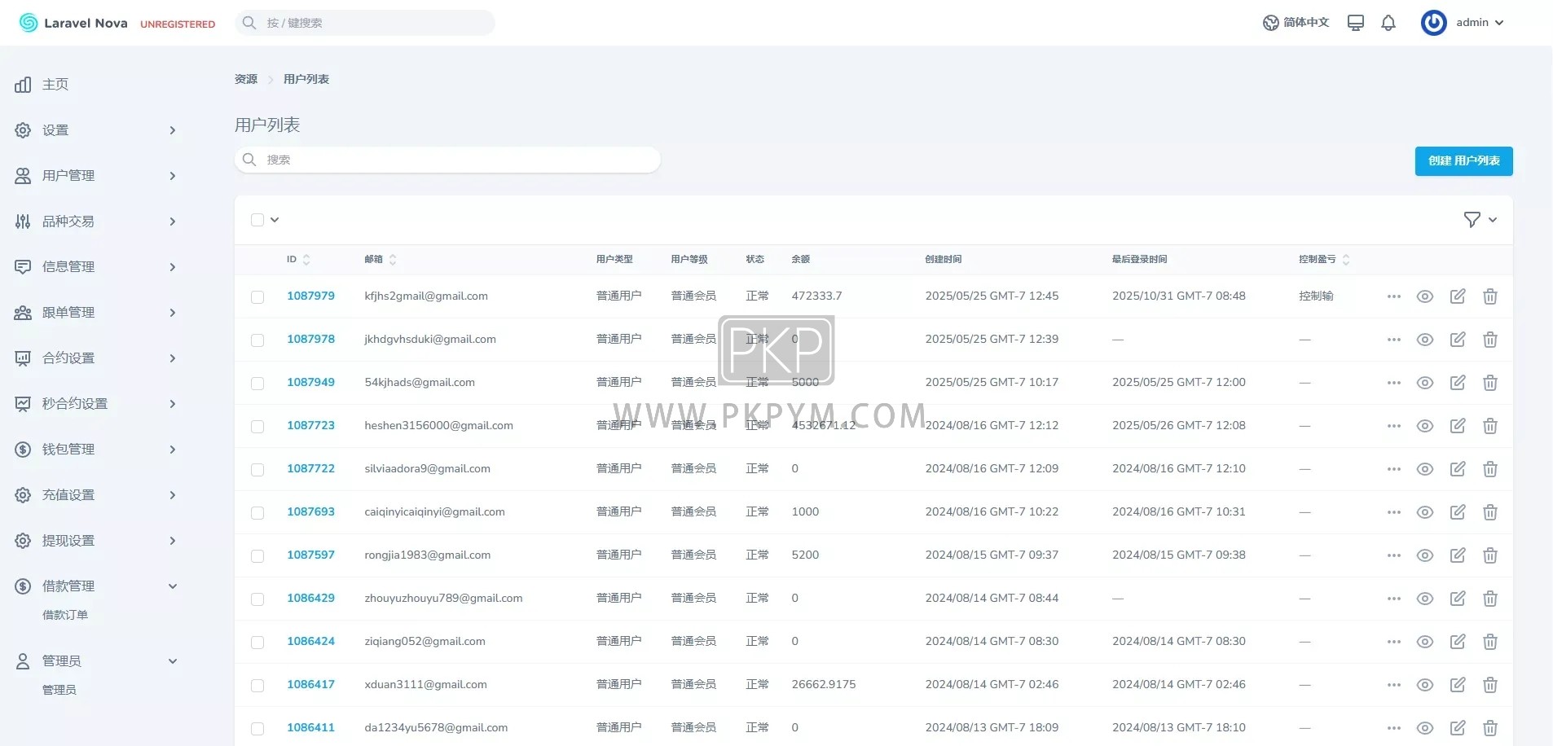Viewport: 1553px width, 746px height.
Task: Edit user 1087693 with pencil icon
Action: pyautogui.click(x=1458, y=512)
